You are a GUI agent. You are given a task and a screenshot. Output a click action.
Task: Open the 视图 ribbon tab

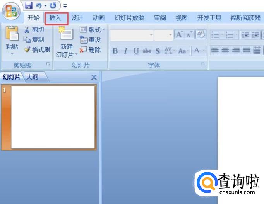pyautogui.click(x=182, y=18)
